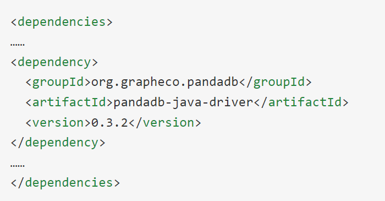Click the closing </groupId> tag
This screenshot has height=201, width=385.
[275, 82]
